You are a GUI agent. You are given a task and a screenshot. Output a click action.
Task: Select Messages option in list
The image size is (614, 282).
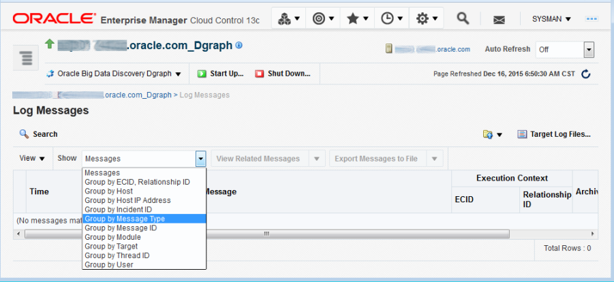coord(144,173)
